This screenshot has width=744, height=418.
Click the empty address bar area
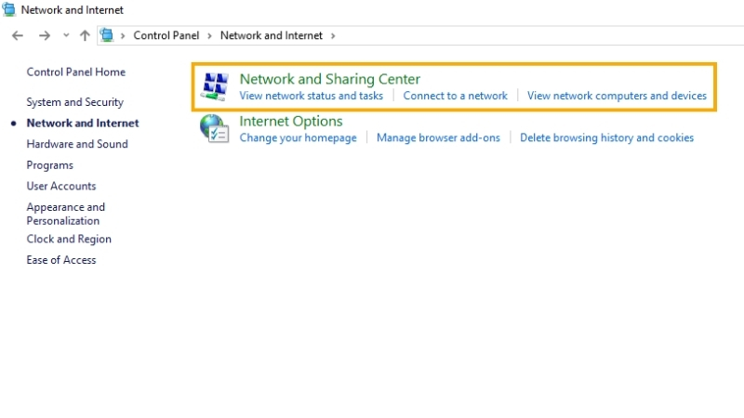[537, 35]
